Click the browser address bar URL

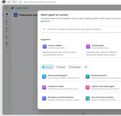(40, 2)
